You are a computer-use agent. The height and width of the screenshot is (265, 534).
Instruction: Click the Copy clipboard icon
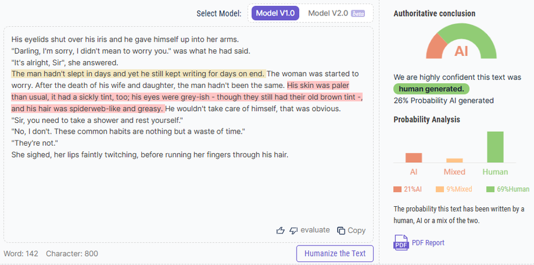(341, 231)
